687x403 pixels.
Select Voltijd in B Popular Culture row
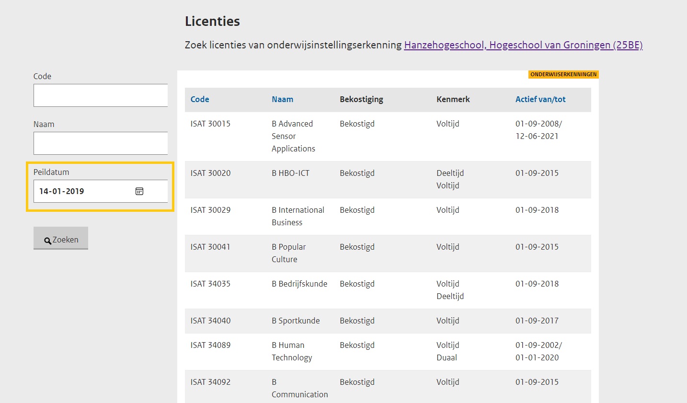coord(447,247)
